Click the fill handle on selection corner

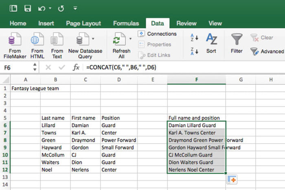[x=226, y=173]
